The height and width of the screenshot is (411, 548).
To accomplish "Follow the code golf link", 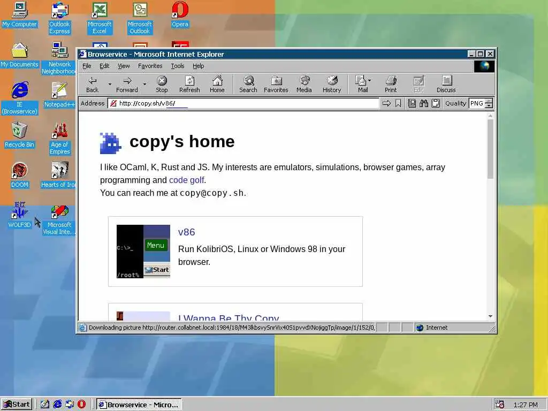I will (186, 180).
